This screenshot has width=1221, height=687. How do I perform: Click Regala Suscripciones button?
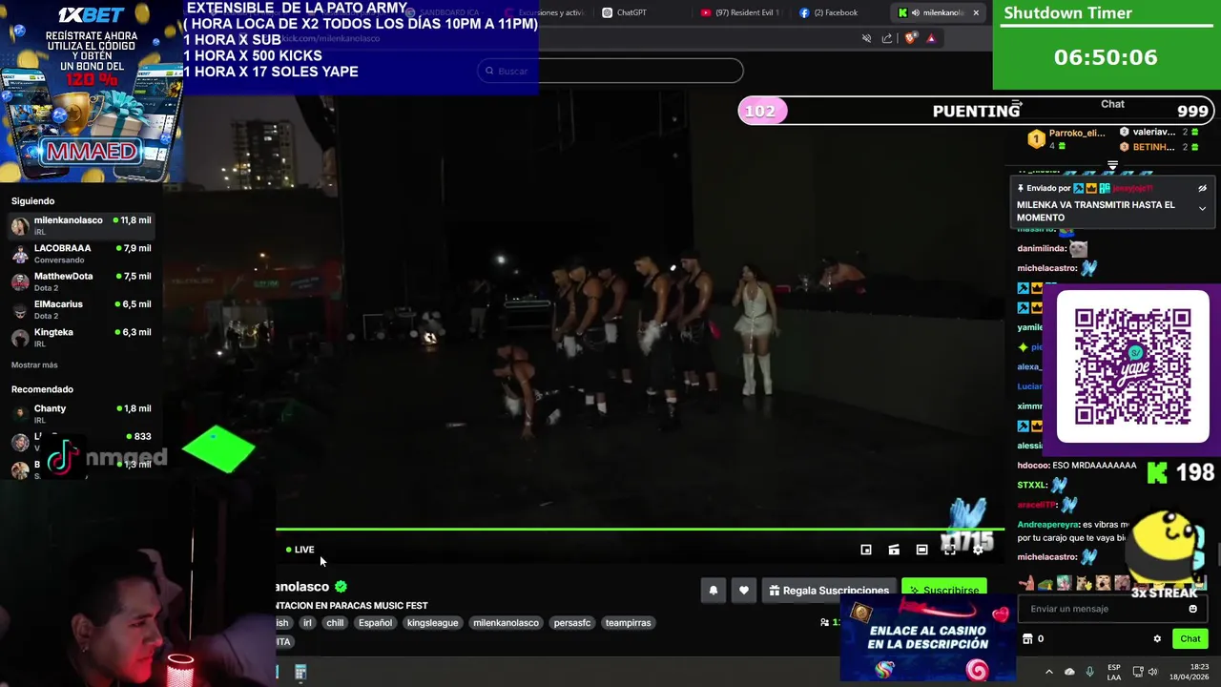click(829, 591)
